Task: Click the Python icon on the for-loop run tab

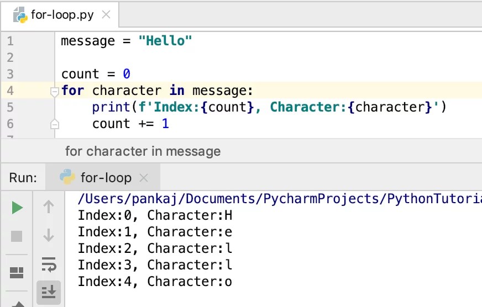Action: click(x=67, y=177)
